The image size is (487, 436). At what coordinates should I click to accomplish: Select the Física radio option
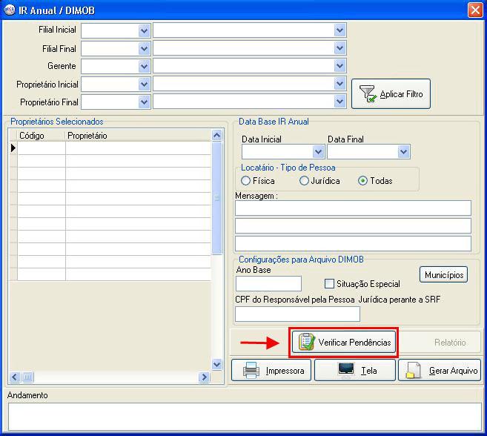[246, 181]
